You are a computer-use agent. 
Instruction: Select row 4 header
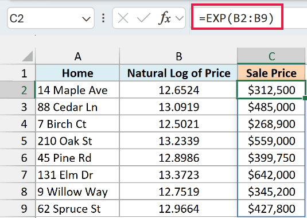[x=18, y=124]
